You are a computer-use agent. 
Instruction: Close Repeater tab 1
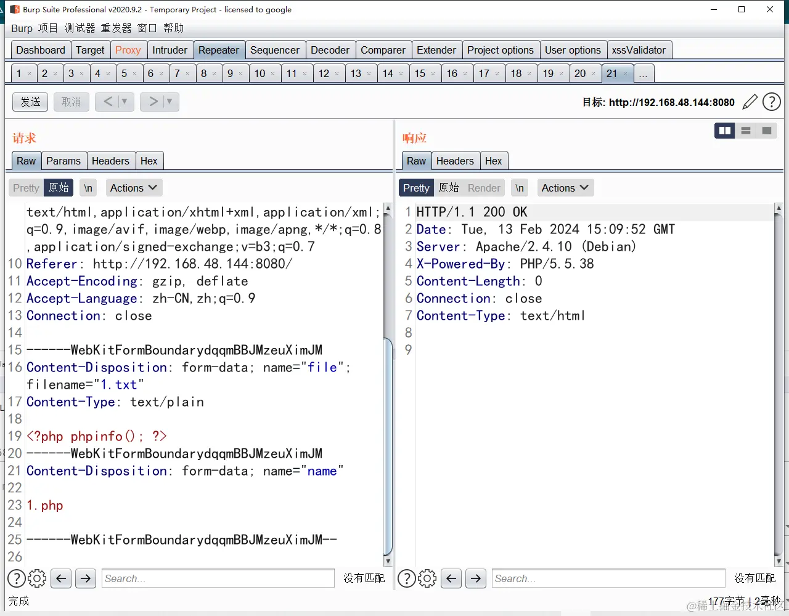point(29,74)
